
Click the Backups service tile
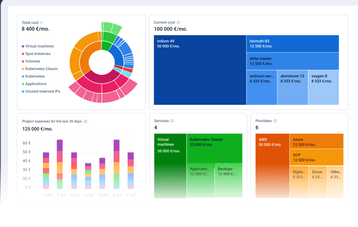click(229, 179)
